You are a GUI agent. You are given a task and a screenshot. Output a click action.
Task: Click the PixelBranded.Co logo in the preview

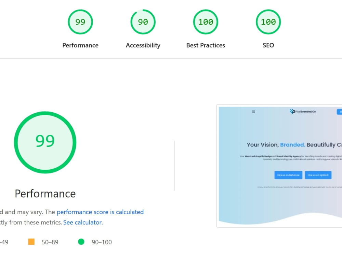coord(303,112)
